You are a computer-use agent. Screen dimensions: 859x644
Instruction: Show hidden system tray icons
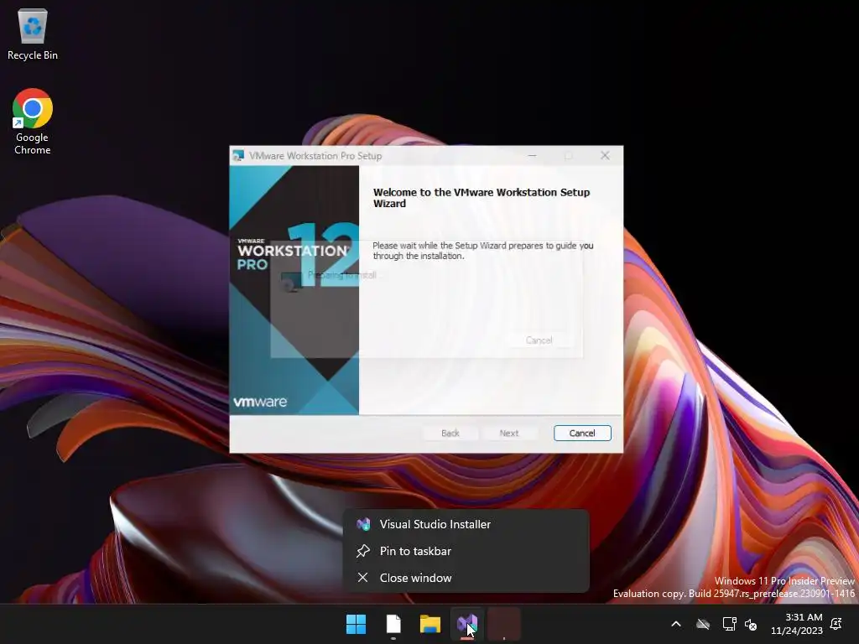coord(676,624)
